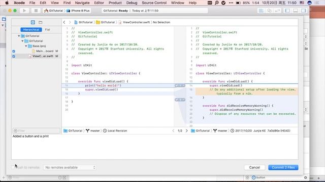This screenshot has height=182, width=325.
Task: Uncheck the ViewController.swift file checkbox
Action: click(14, 56)
